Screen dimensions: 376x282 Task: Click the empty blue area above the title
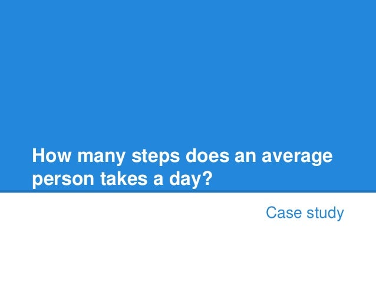pos(188,72)
